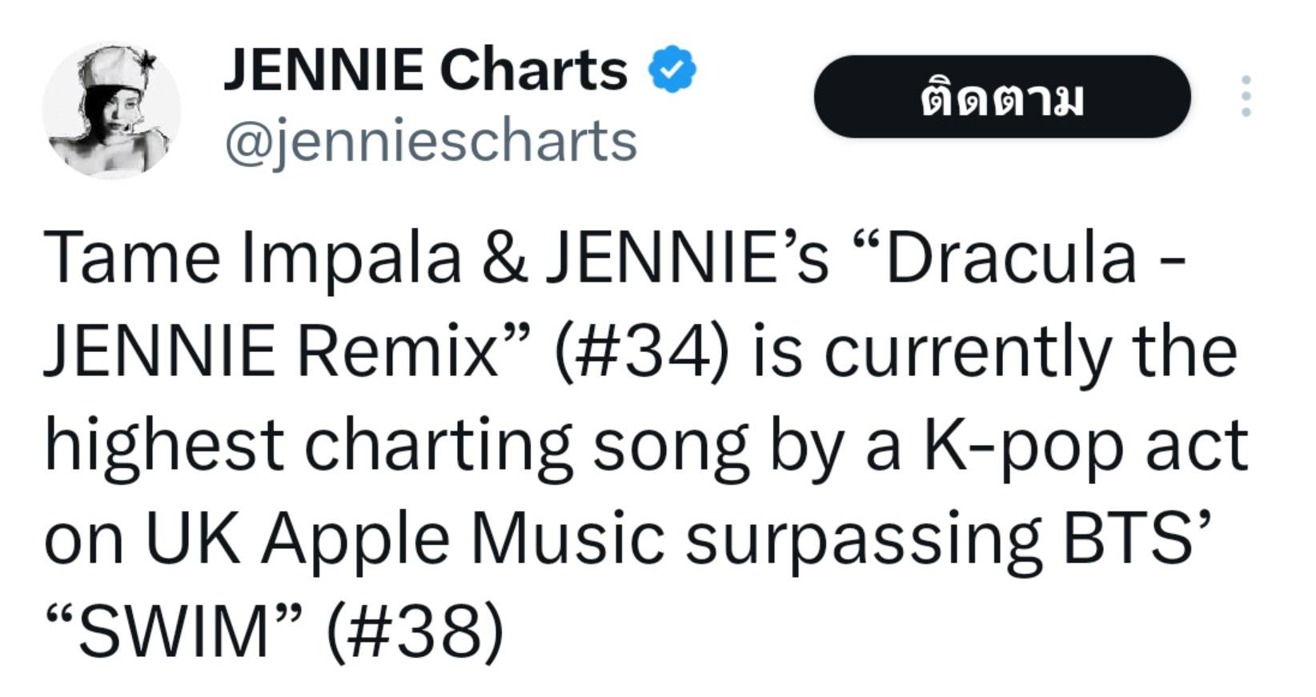Tap the ติดตาม follow button

pos(1001,97)
